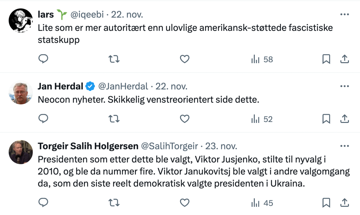360x215 pixels.
Task: Open more options on Torgeir's tweet
Action: coord(345,146)
